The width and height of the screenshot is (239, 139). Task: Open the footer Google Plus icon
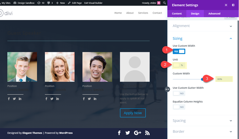coord(137,133)
